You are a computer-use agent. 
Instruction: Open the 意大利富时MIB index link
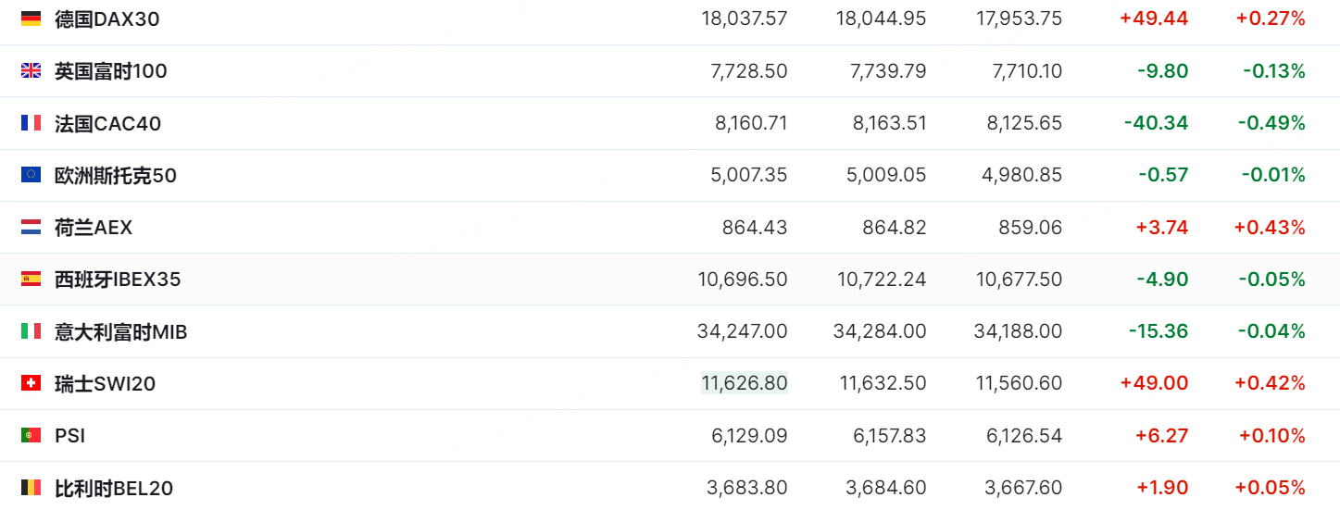point(121,331)
